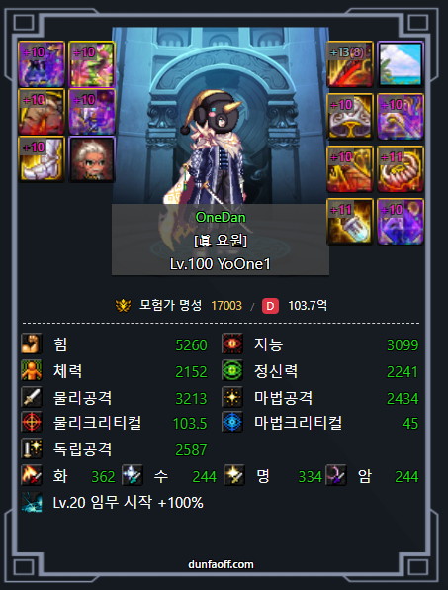Click the +11 golden horn bracelet icon

[401, 169]
